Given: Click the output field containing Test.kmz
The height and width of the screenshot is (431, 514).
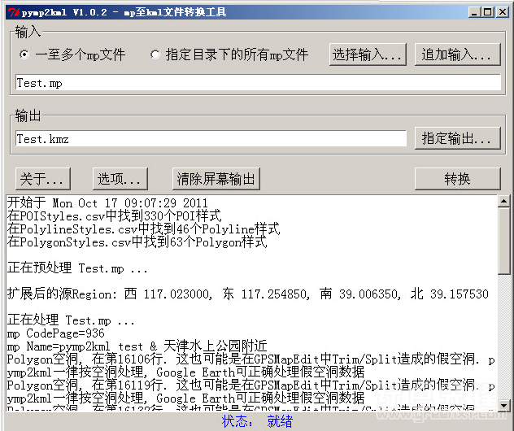Looking at the screenshot, I should tap(211, 139).
